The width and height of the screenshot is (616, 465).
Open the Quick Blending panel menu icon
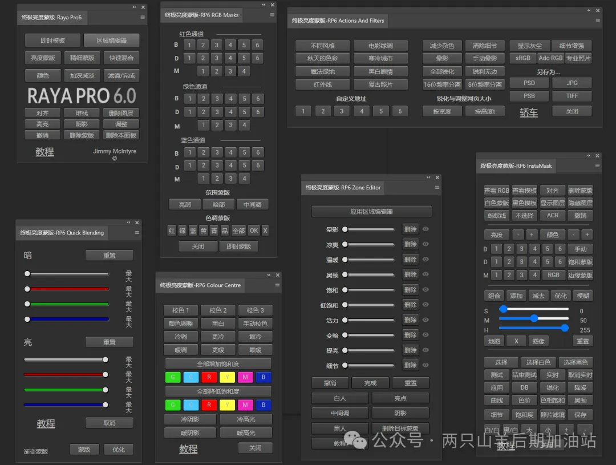pos(137,233)
